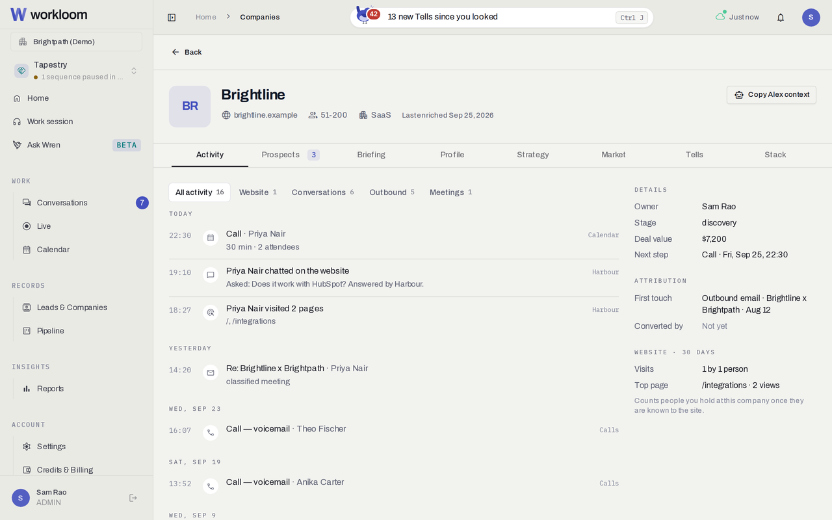The height and width of the screenshot is (520, 832).
Task: Click the BR company avatar
Action: pyautogui.click(x=190, y=107)
